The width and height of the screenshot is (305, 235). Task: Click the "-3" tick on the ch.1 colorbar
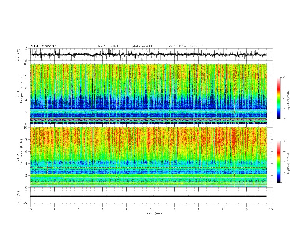284,77
